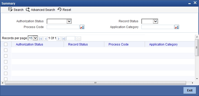Sort by Authorization Status column header

point(30,44)
